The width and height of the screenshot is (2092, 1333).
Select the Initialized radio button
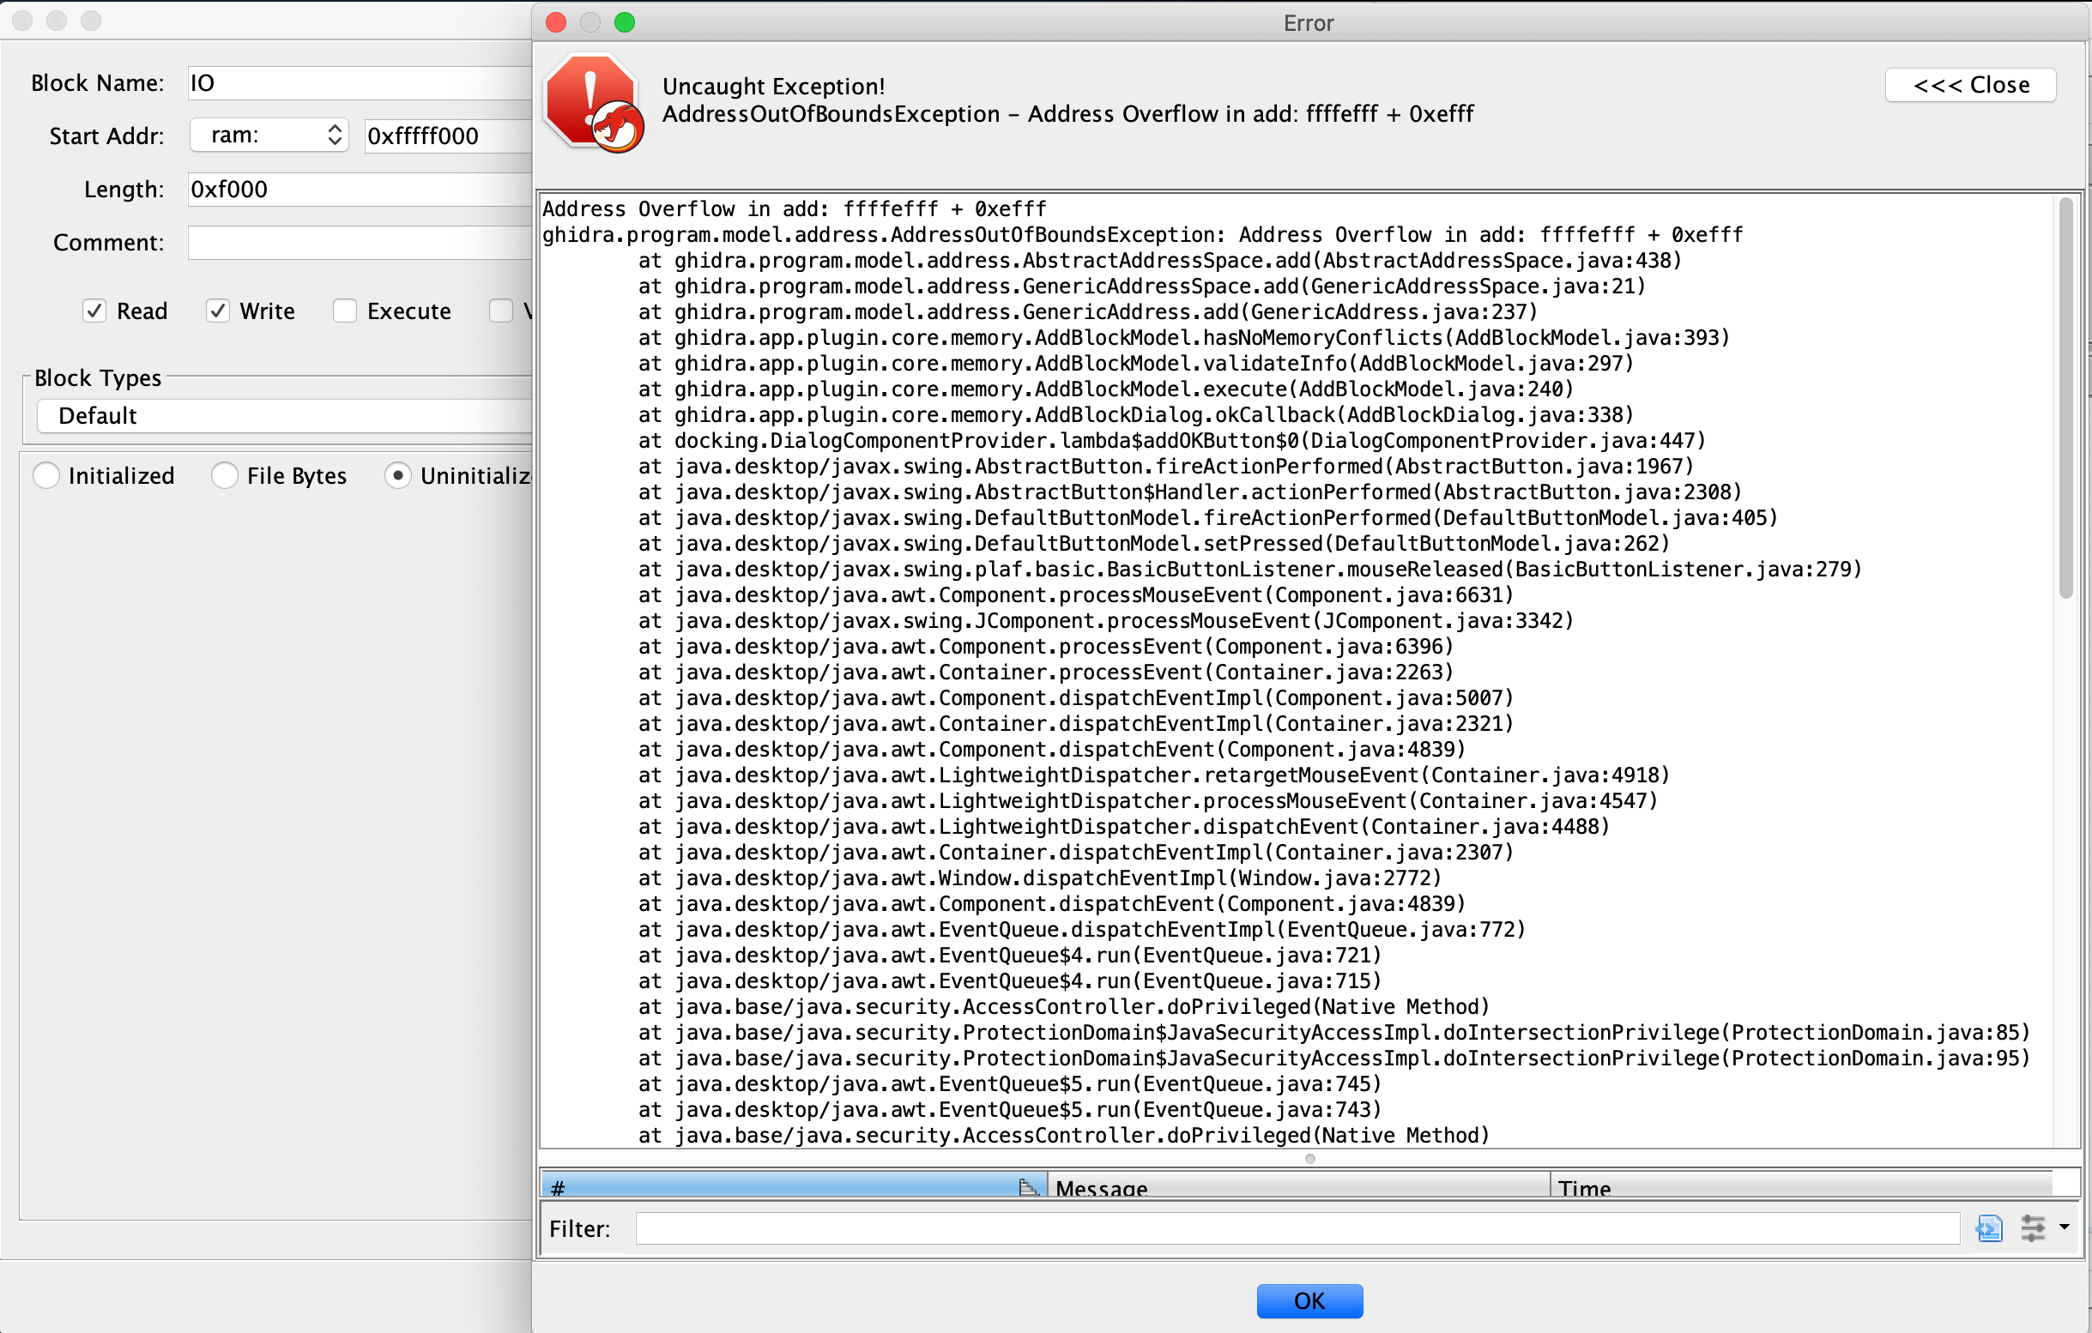(x=48, y=475)
